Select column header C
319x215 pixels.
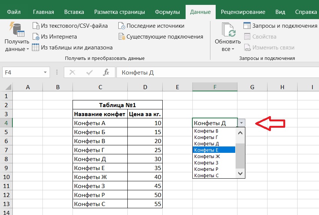point(100,87)
